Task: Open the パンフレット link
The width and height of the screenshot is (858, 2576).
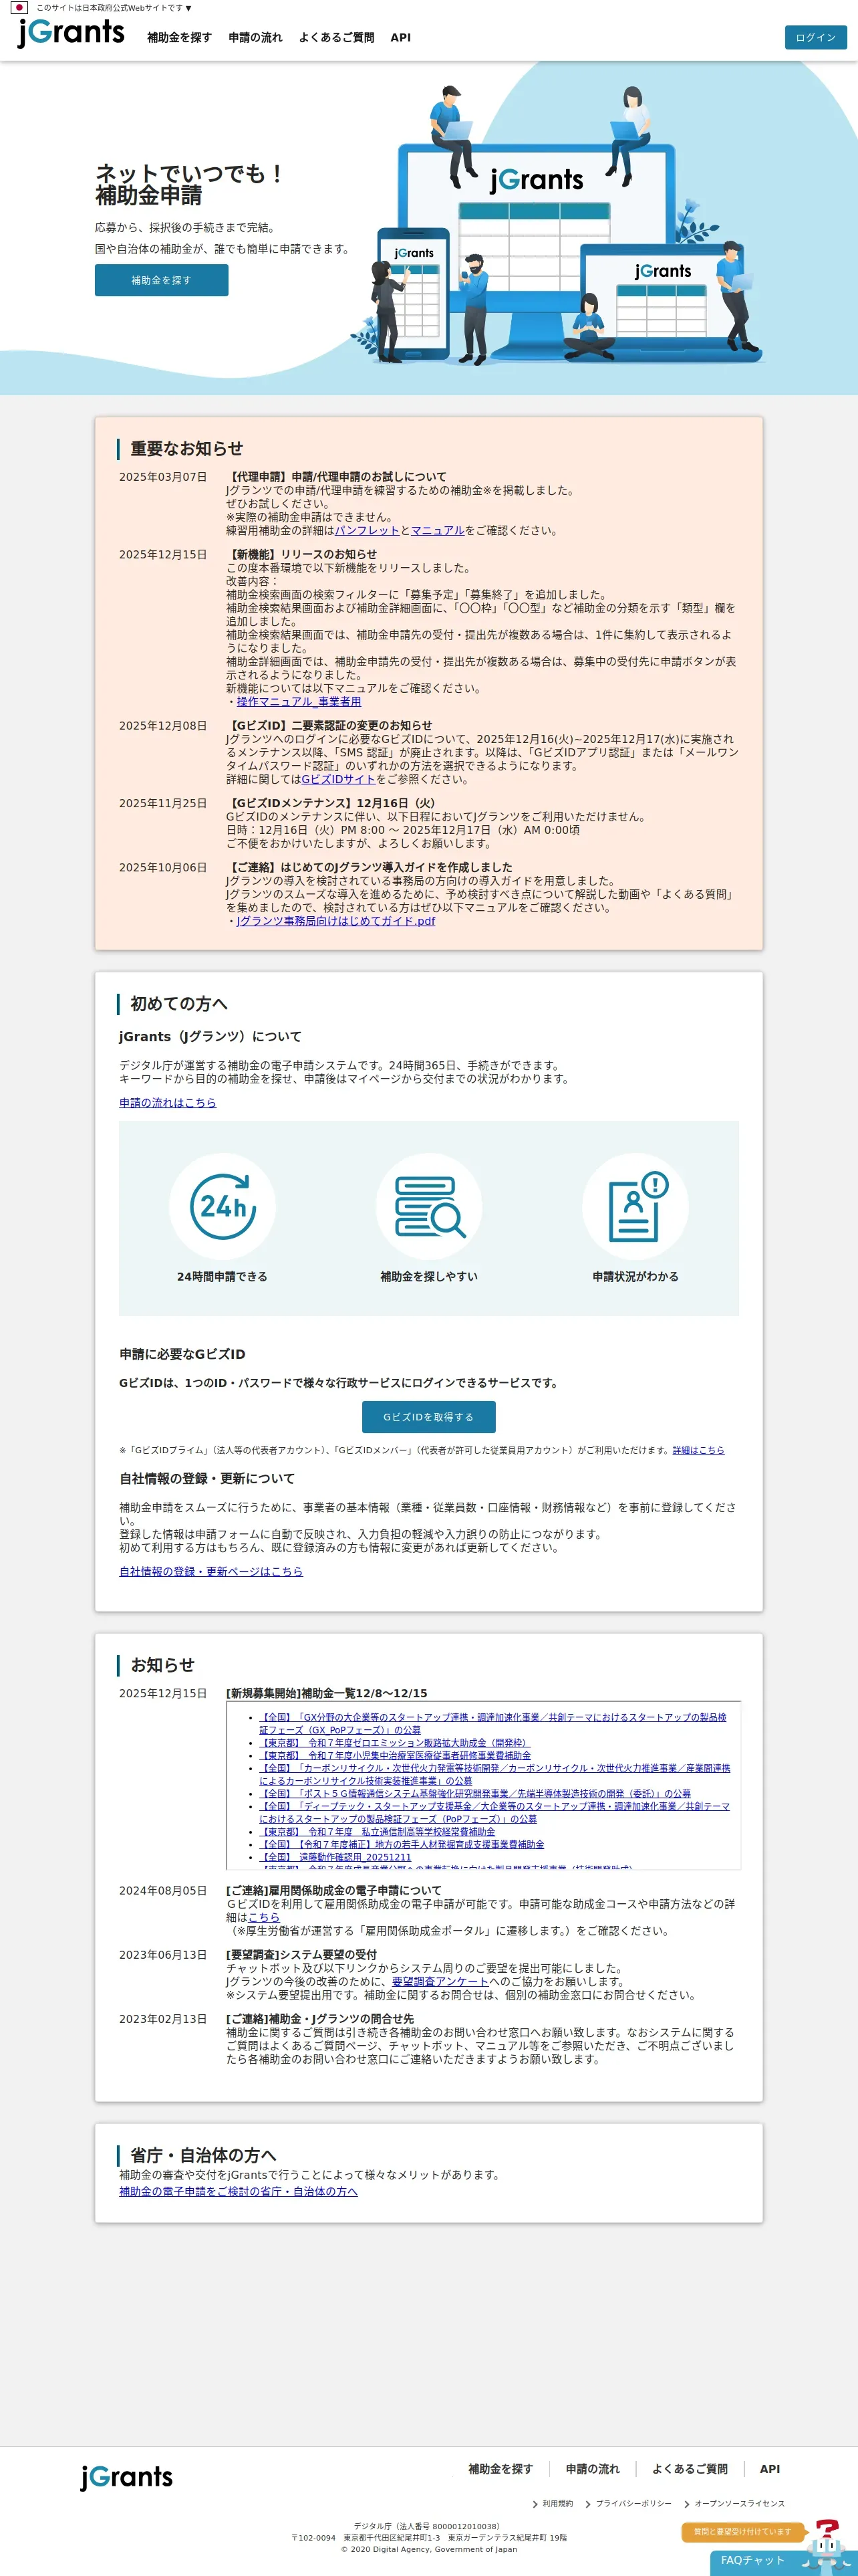Action: click(x=367, y=530)
